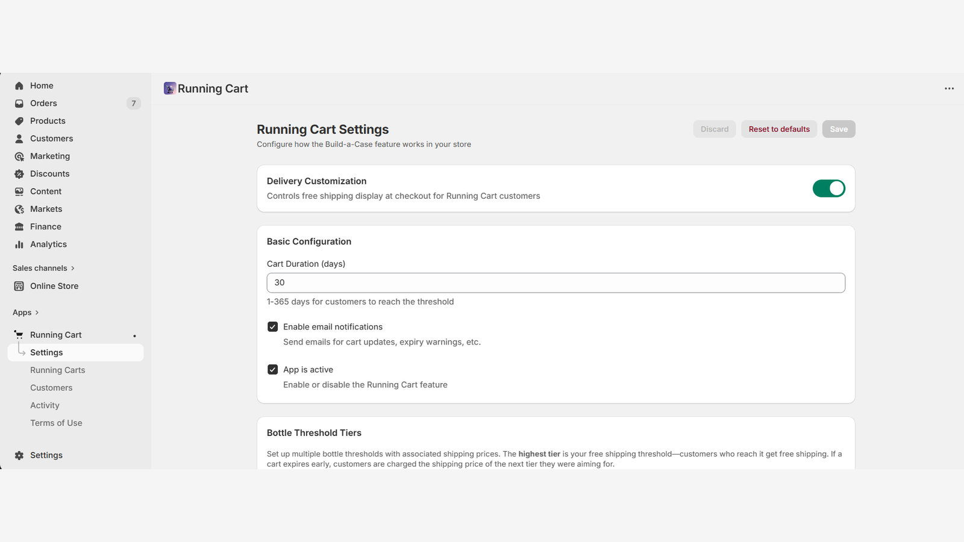Image resolution: width=964 pixels, height=542 pixels.
Task: Click the green toggle switch track
Action: coord(828,188)
